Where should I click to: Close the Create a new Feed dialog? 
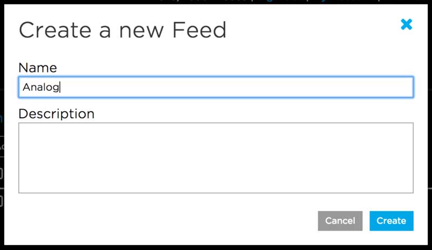tap(406, 24)
